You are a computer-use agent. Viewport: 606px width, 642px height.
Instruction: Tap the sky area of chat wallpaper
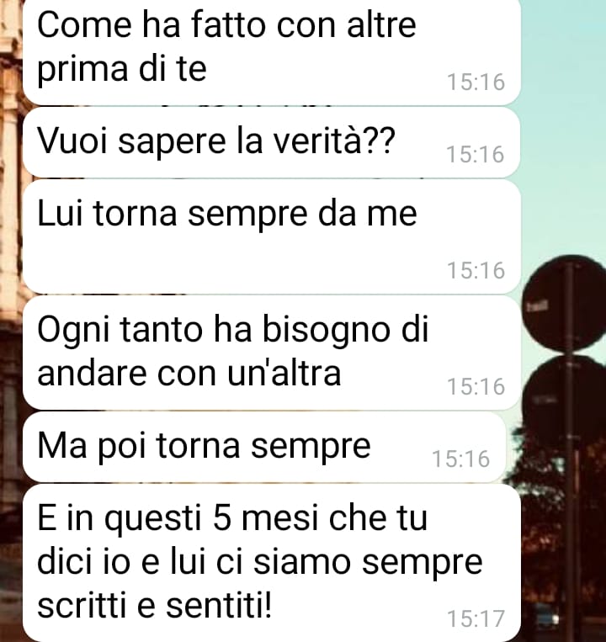(563, 123)
